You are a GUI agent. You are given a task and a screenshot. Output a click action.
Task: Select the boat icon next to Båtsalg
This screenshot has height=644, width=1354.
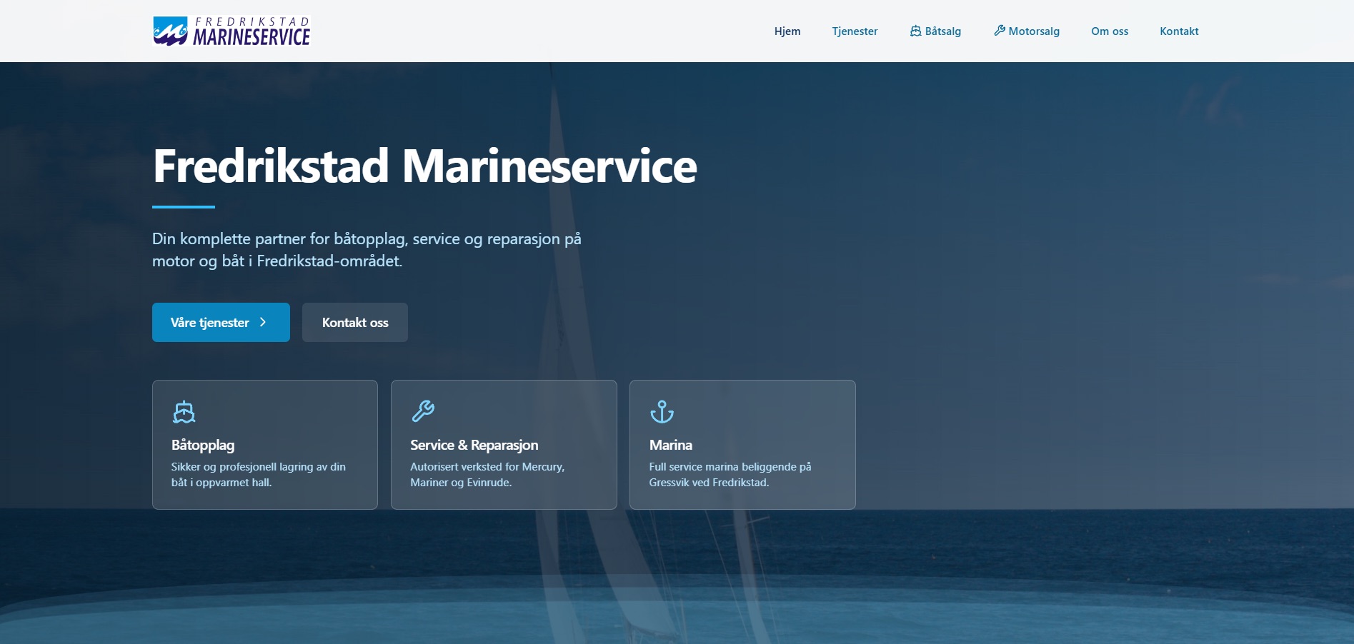pyautogui.click(x=915, y=31)
